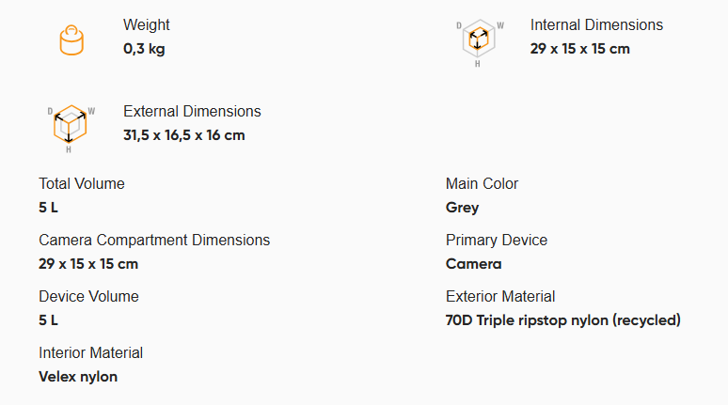Click the External Dimensions cube icon
The width and height of the screenshot is (728, 405).
(x=71, y=129)
